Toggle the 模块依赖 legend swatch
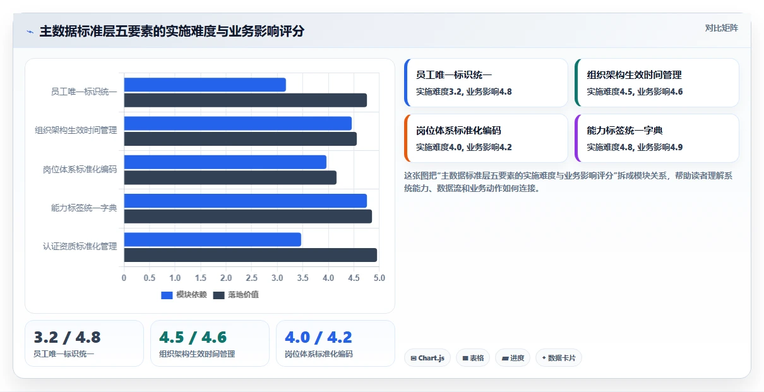The image size is (764, 392). (x=167, y=295)
